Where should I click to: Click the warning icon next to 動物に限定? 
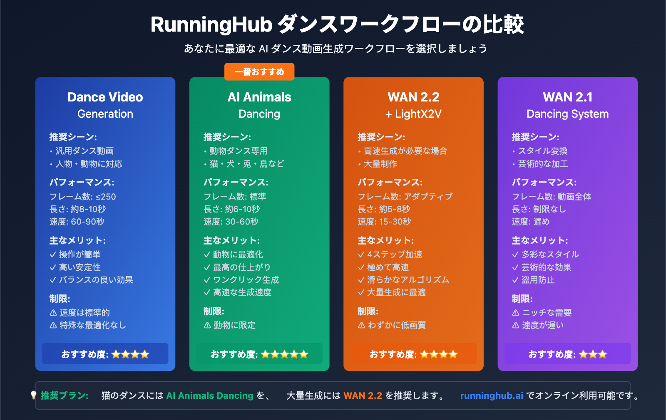coord(206,326)
